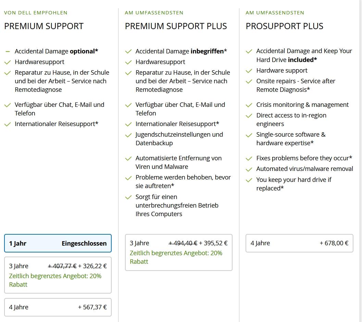
Task: Pick 3 Jahre Premium Support Plus for 395,52 €
Action: pyautogui.click(x=178, y=252)
